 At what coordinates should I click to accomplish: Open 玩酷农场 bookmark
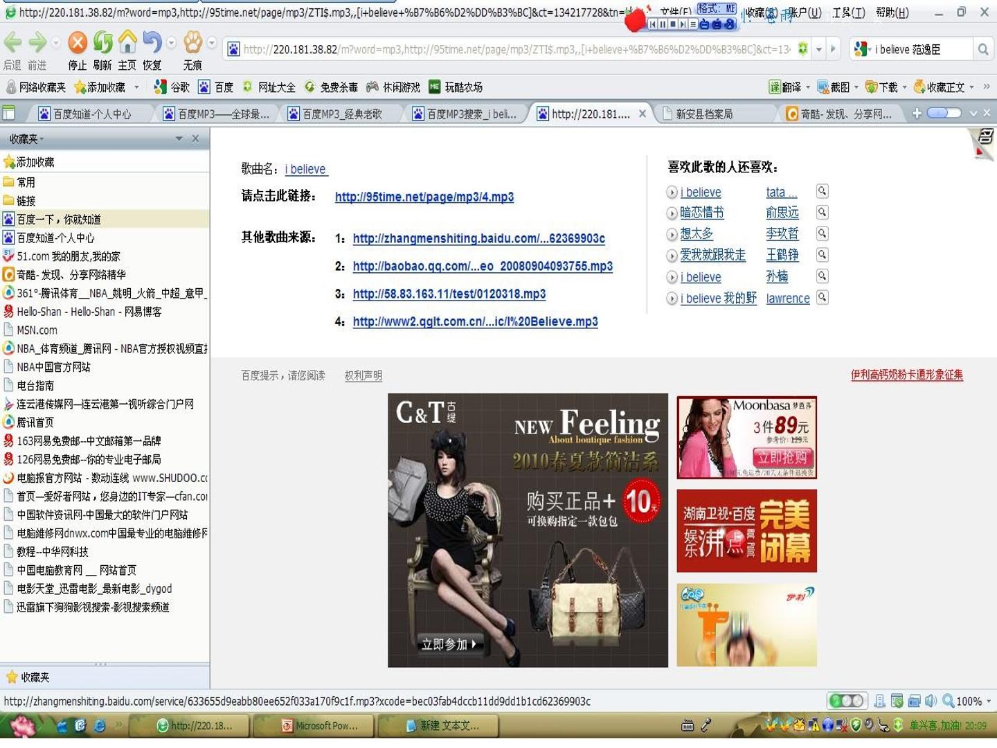pos(456,87)
